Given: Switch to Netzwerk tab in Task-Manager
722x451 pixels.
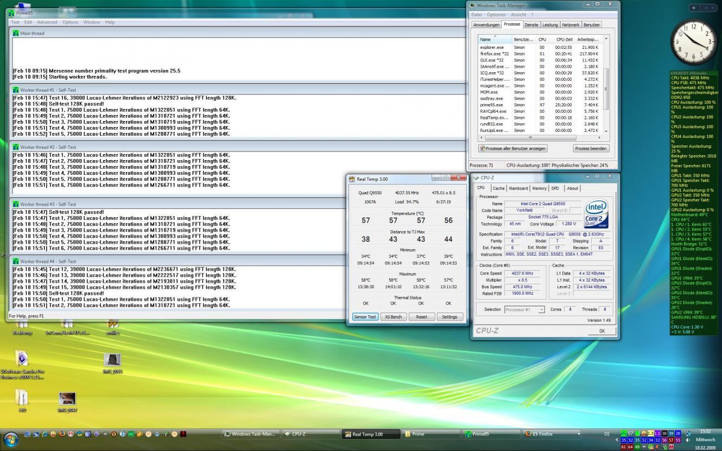Looking at the screenshot, I should (x=571, y=25).
